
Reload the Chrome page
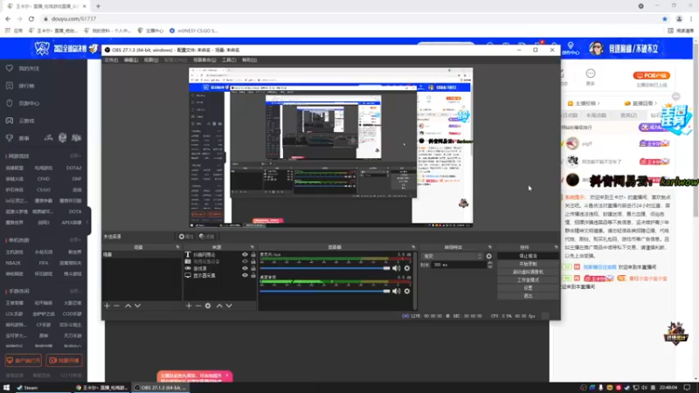pyautogui.click(x=31, y=18)
